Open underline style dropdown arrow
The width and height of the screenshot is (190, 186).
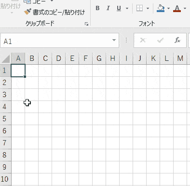127,8
